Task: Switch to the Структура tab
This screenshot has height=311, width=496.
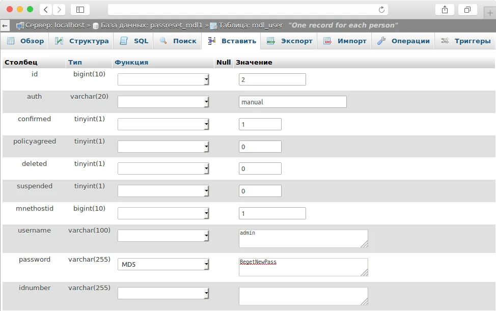Action: click(x=82, y=41)
